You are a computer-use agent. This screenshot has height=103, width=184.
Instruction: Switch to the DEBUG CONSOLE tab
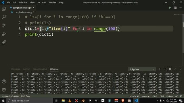point(40,69)
